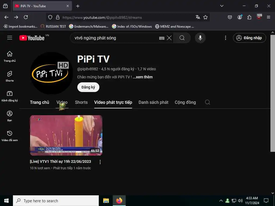Click the YouTube logo
This screenshot has width=275, height=206.
coord(32,38)
